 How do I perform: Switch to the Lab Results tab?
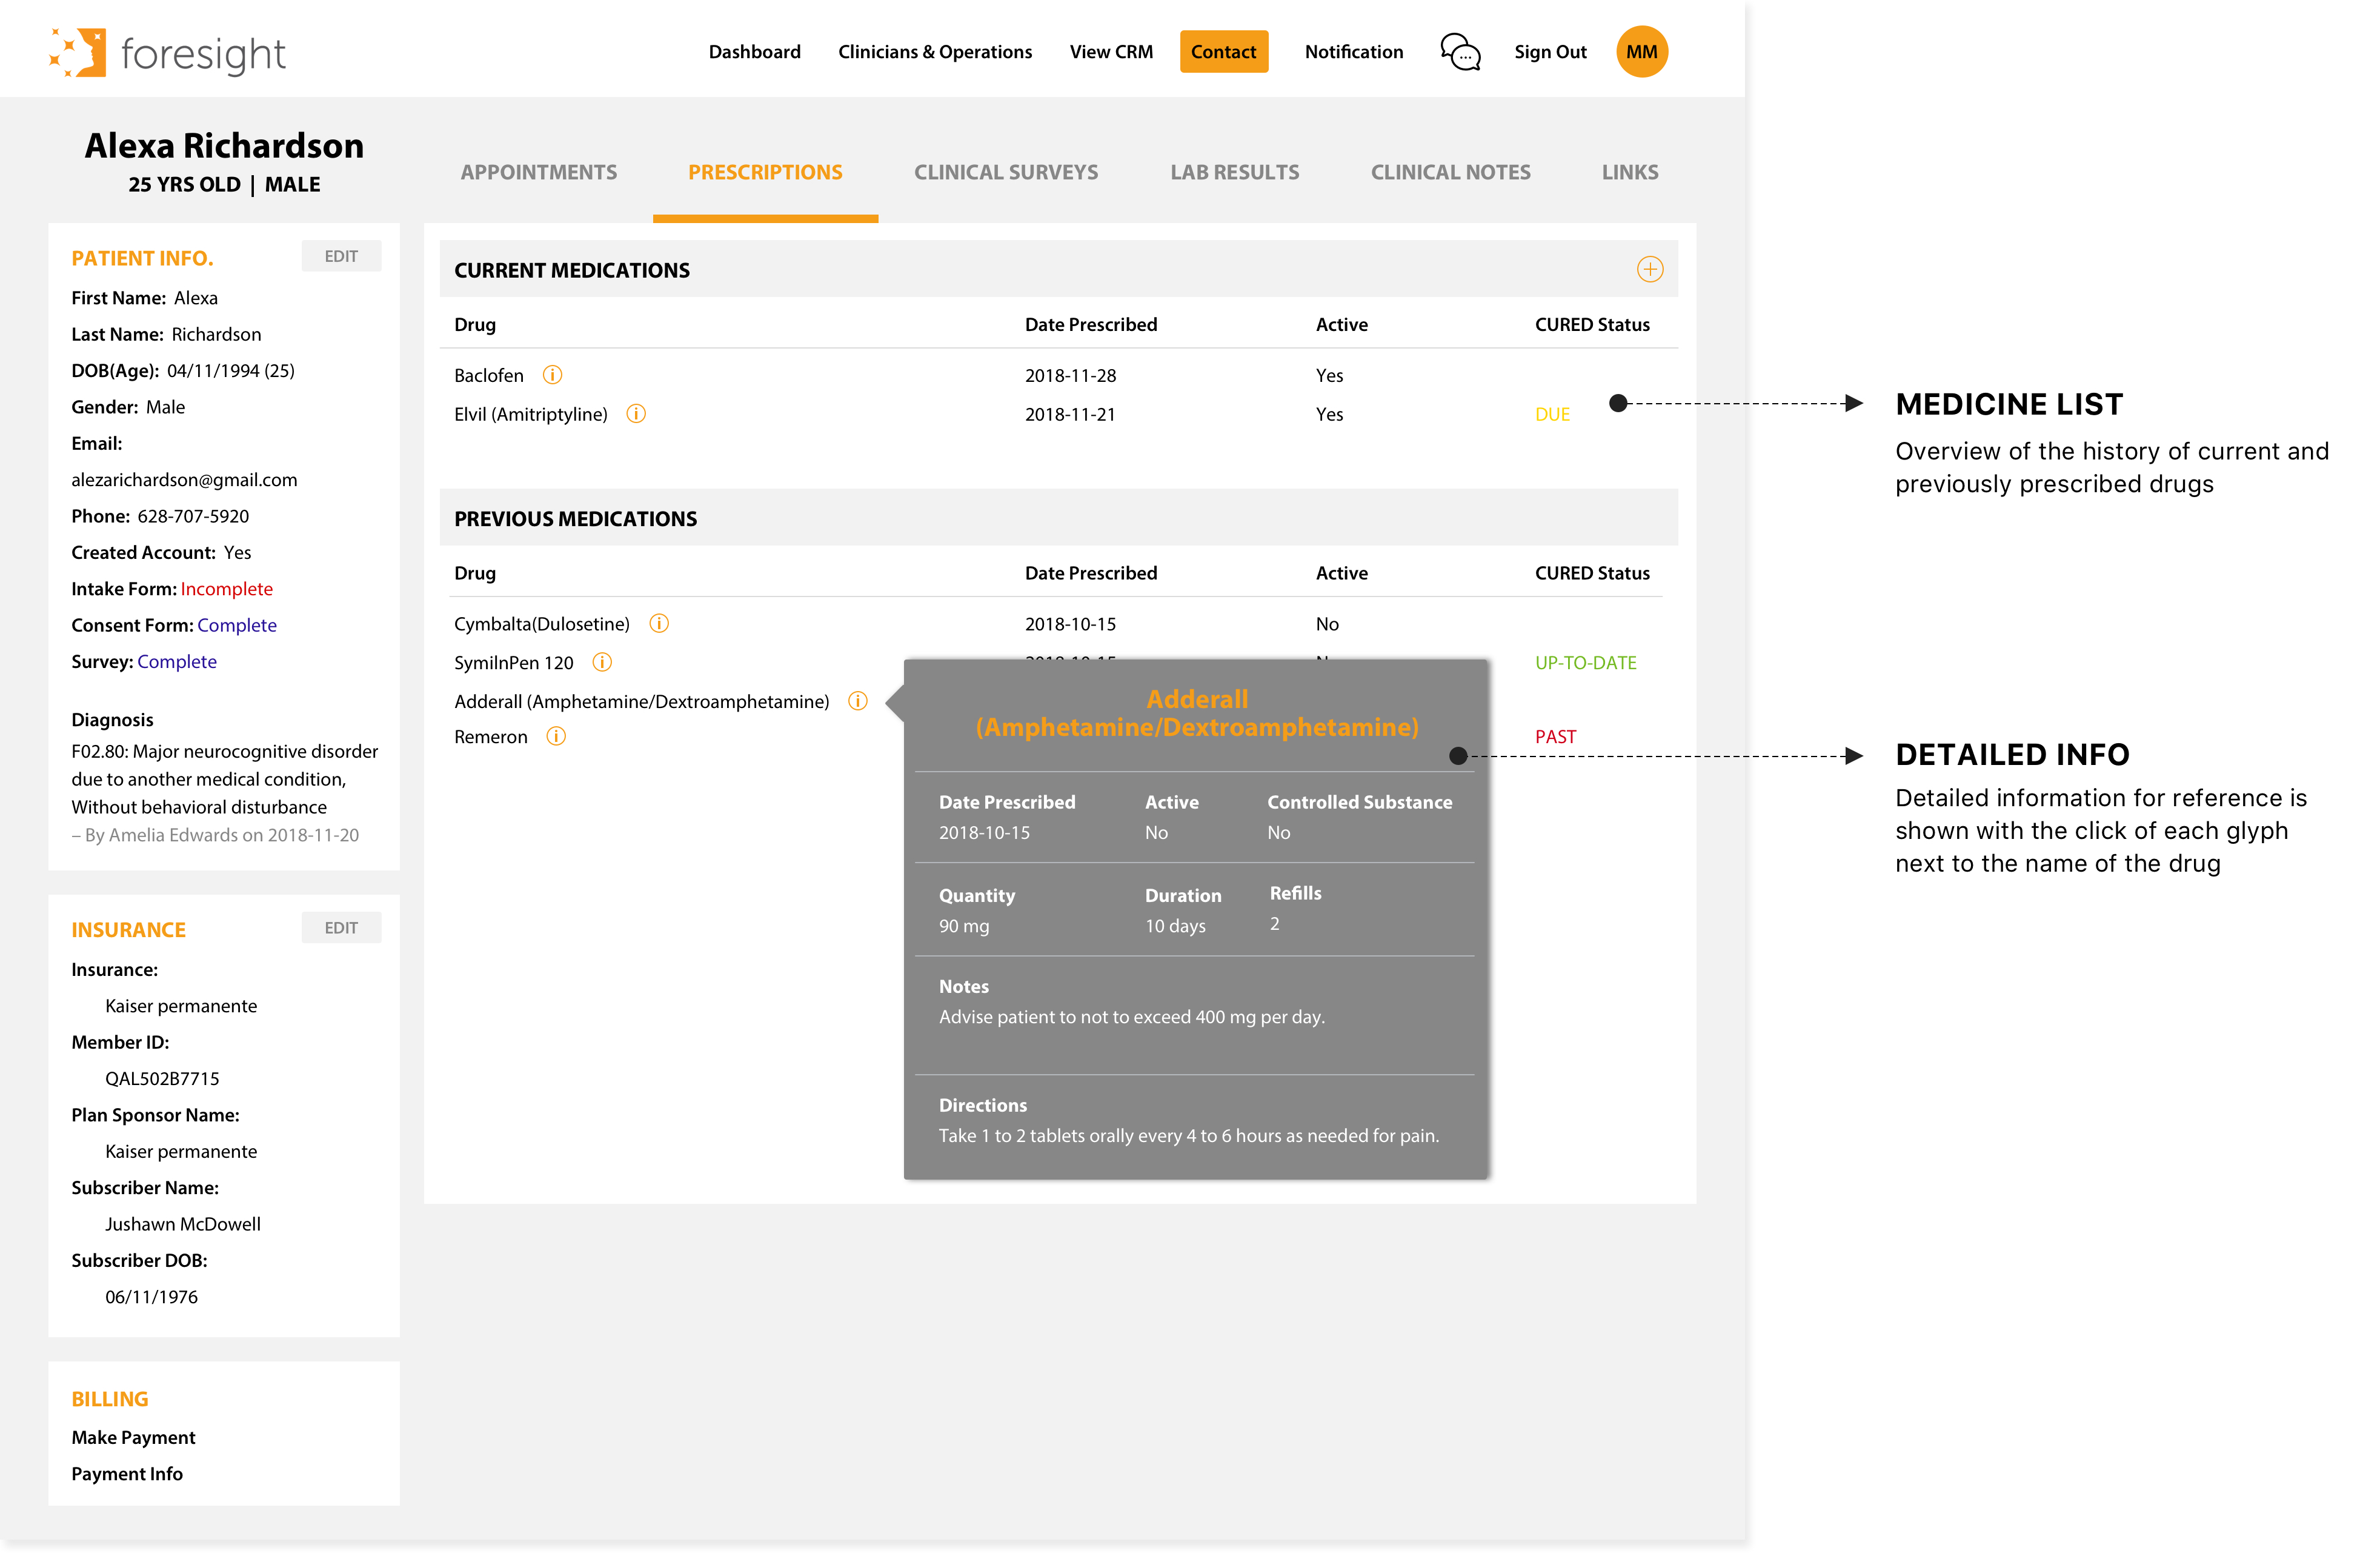click(1235, 171)
